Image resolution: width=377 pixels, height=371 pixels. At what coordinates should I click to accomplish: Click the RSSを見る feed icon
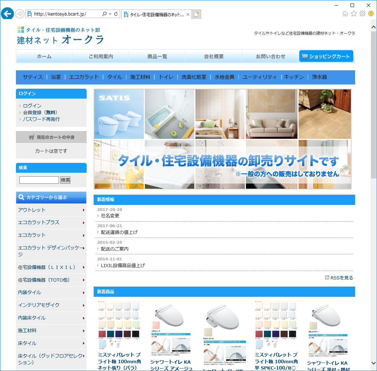click(327, 277)
